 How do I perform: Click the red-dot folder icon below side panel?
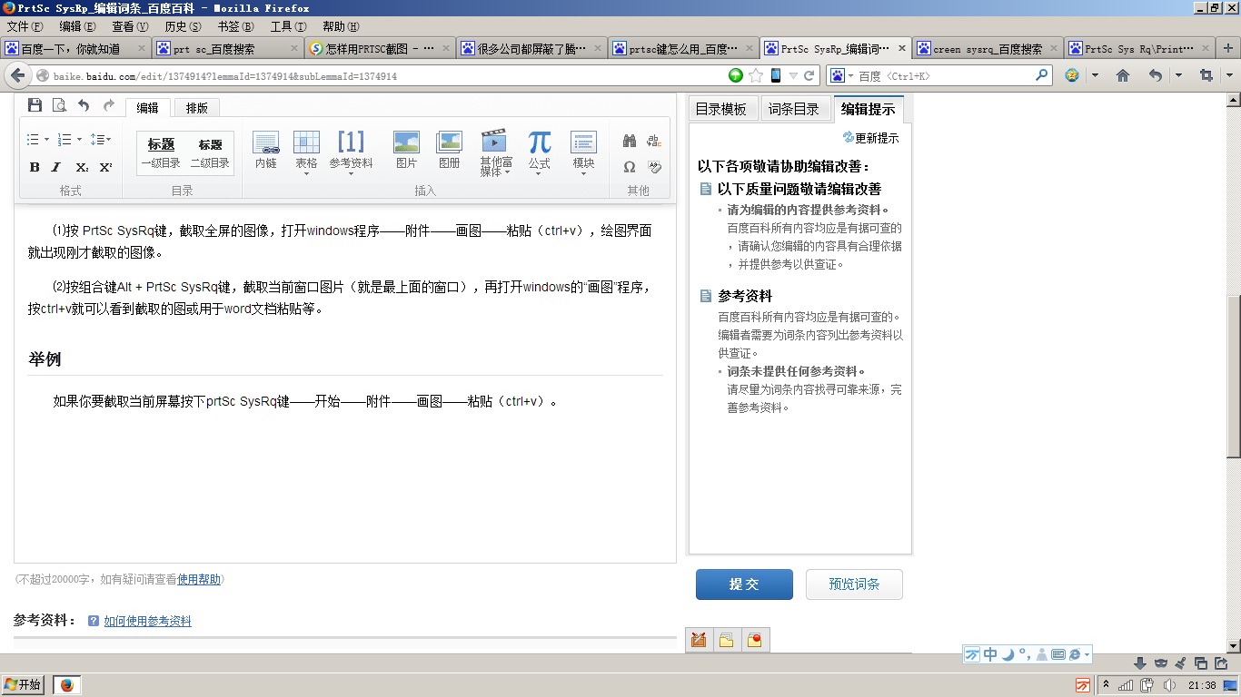[x=754, y=640]
